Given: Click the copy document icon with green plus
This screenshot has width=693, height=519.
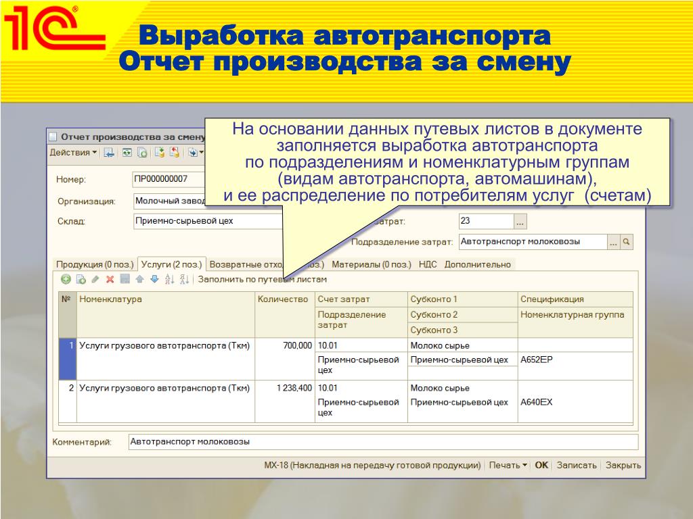Looking at the screenshot, I should click(x=142, y=153).
